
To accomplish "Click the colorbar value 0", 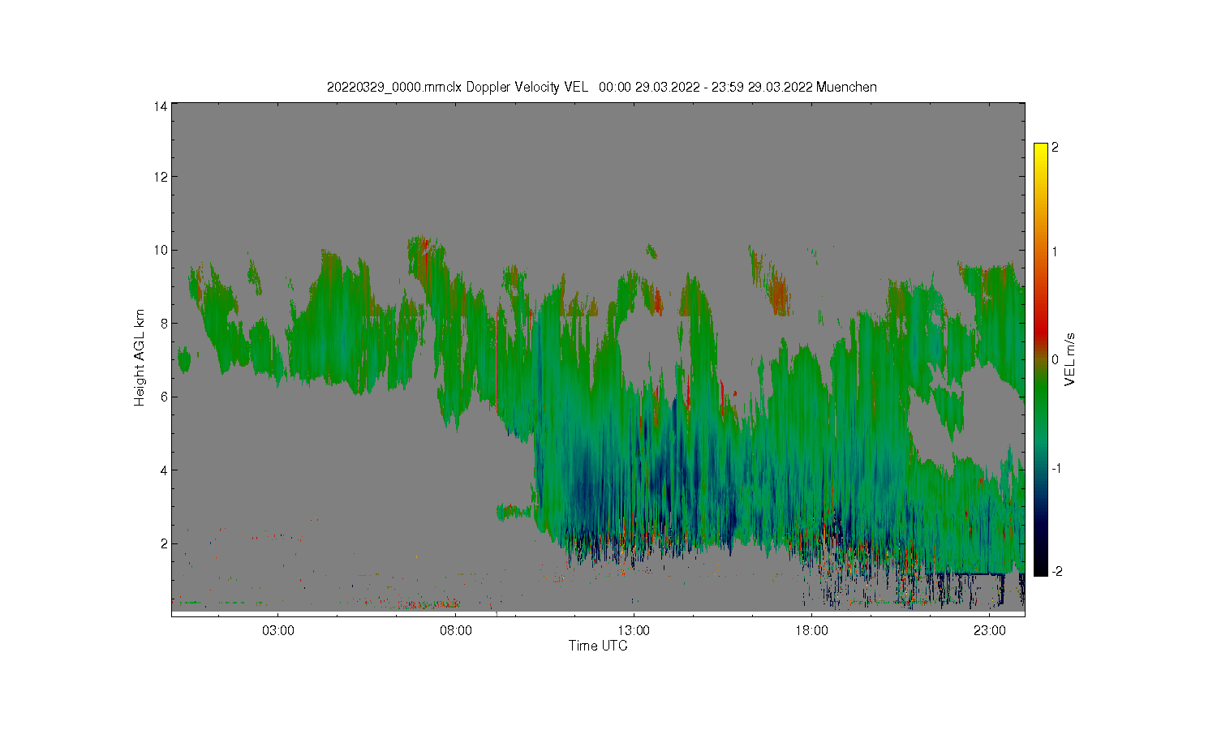I will [x=1055, y=359].
